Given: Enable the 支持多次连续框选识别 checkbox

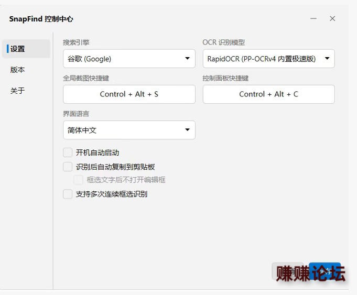Looking at the screenshot, I should [68, 194].
